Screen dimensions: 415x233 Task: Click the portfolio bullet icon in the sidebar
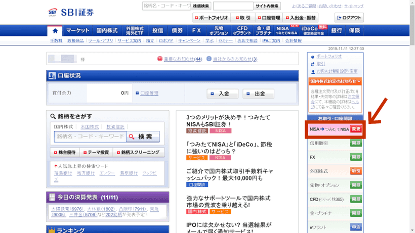point(313,57)
